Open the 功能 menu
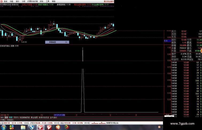 (11, 1)
